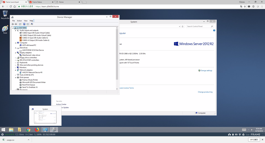The width and height of the screenshot is (265, 143).
Task: Collapse the Display adapters category
Action: (x=16, y=53)
